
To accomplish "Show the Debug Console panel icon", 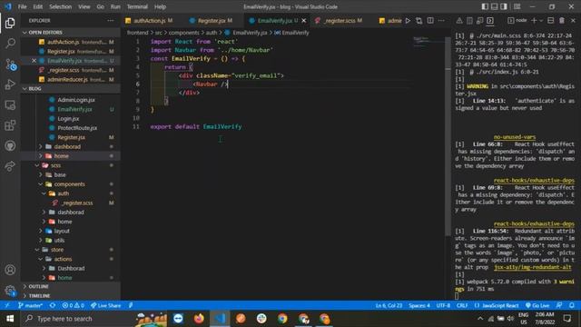I will (480, 21).
